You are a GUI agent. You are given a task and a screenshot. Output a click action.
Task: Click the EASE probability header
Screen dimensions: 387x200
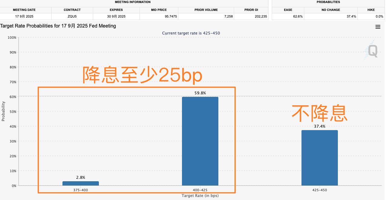coord(288,10)
